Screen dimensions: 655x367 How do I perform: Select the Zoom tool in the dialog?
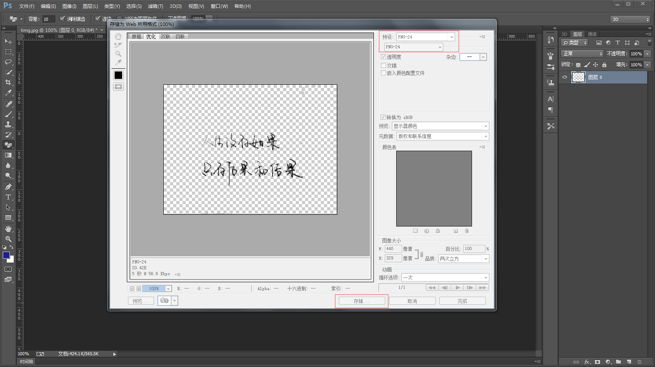(x=118, y=53)
